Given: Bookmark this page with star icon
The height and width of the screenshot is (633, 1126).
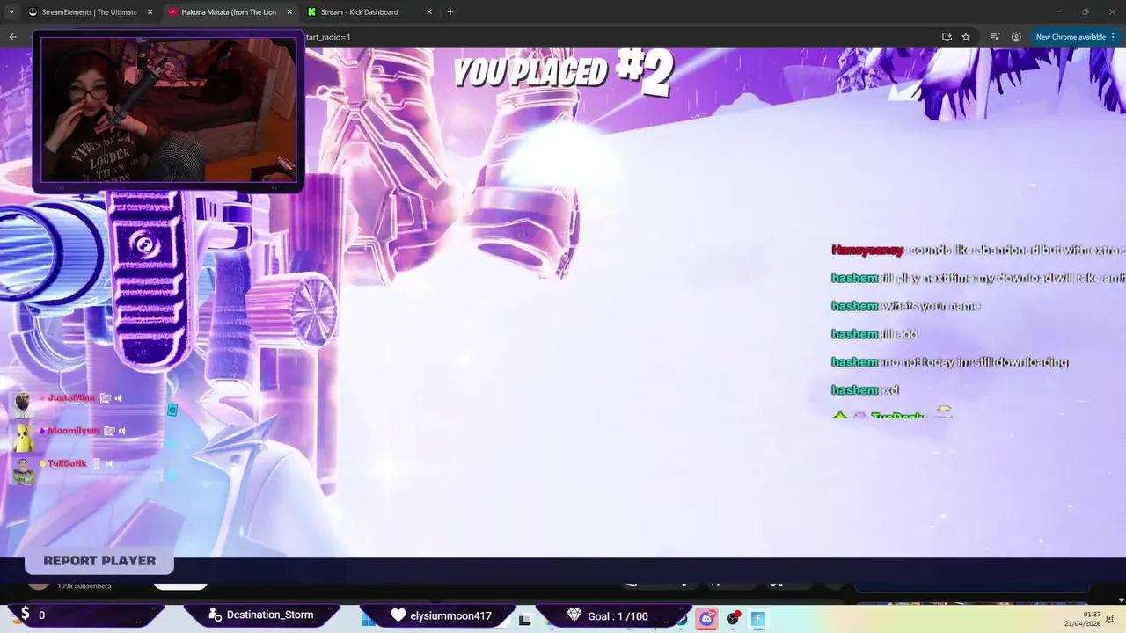Looking at the screenshot, I should click(966, 37).
